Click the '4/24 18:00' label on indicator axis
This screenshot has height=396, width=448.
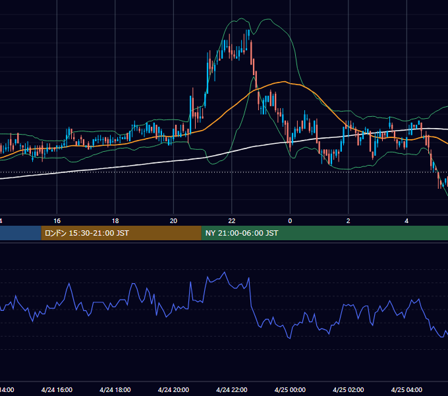115,390
